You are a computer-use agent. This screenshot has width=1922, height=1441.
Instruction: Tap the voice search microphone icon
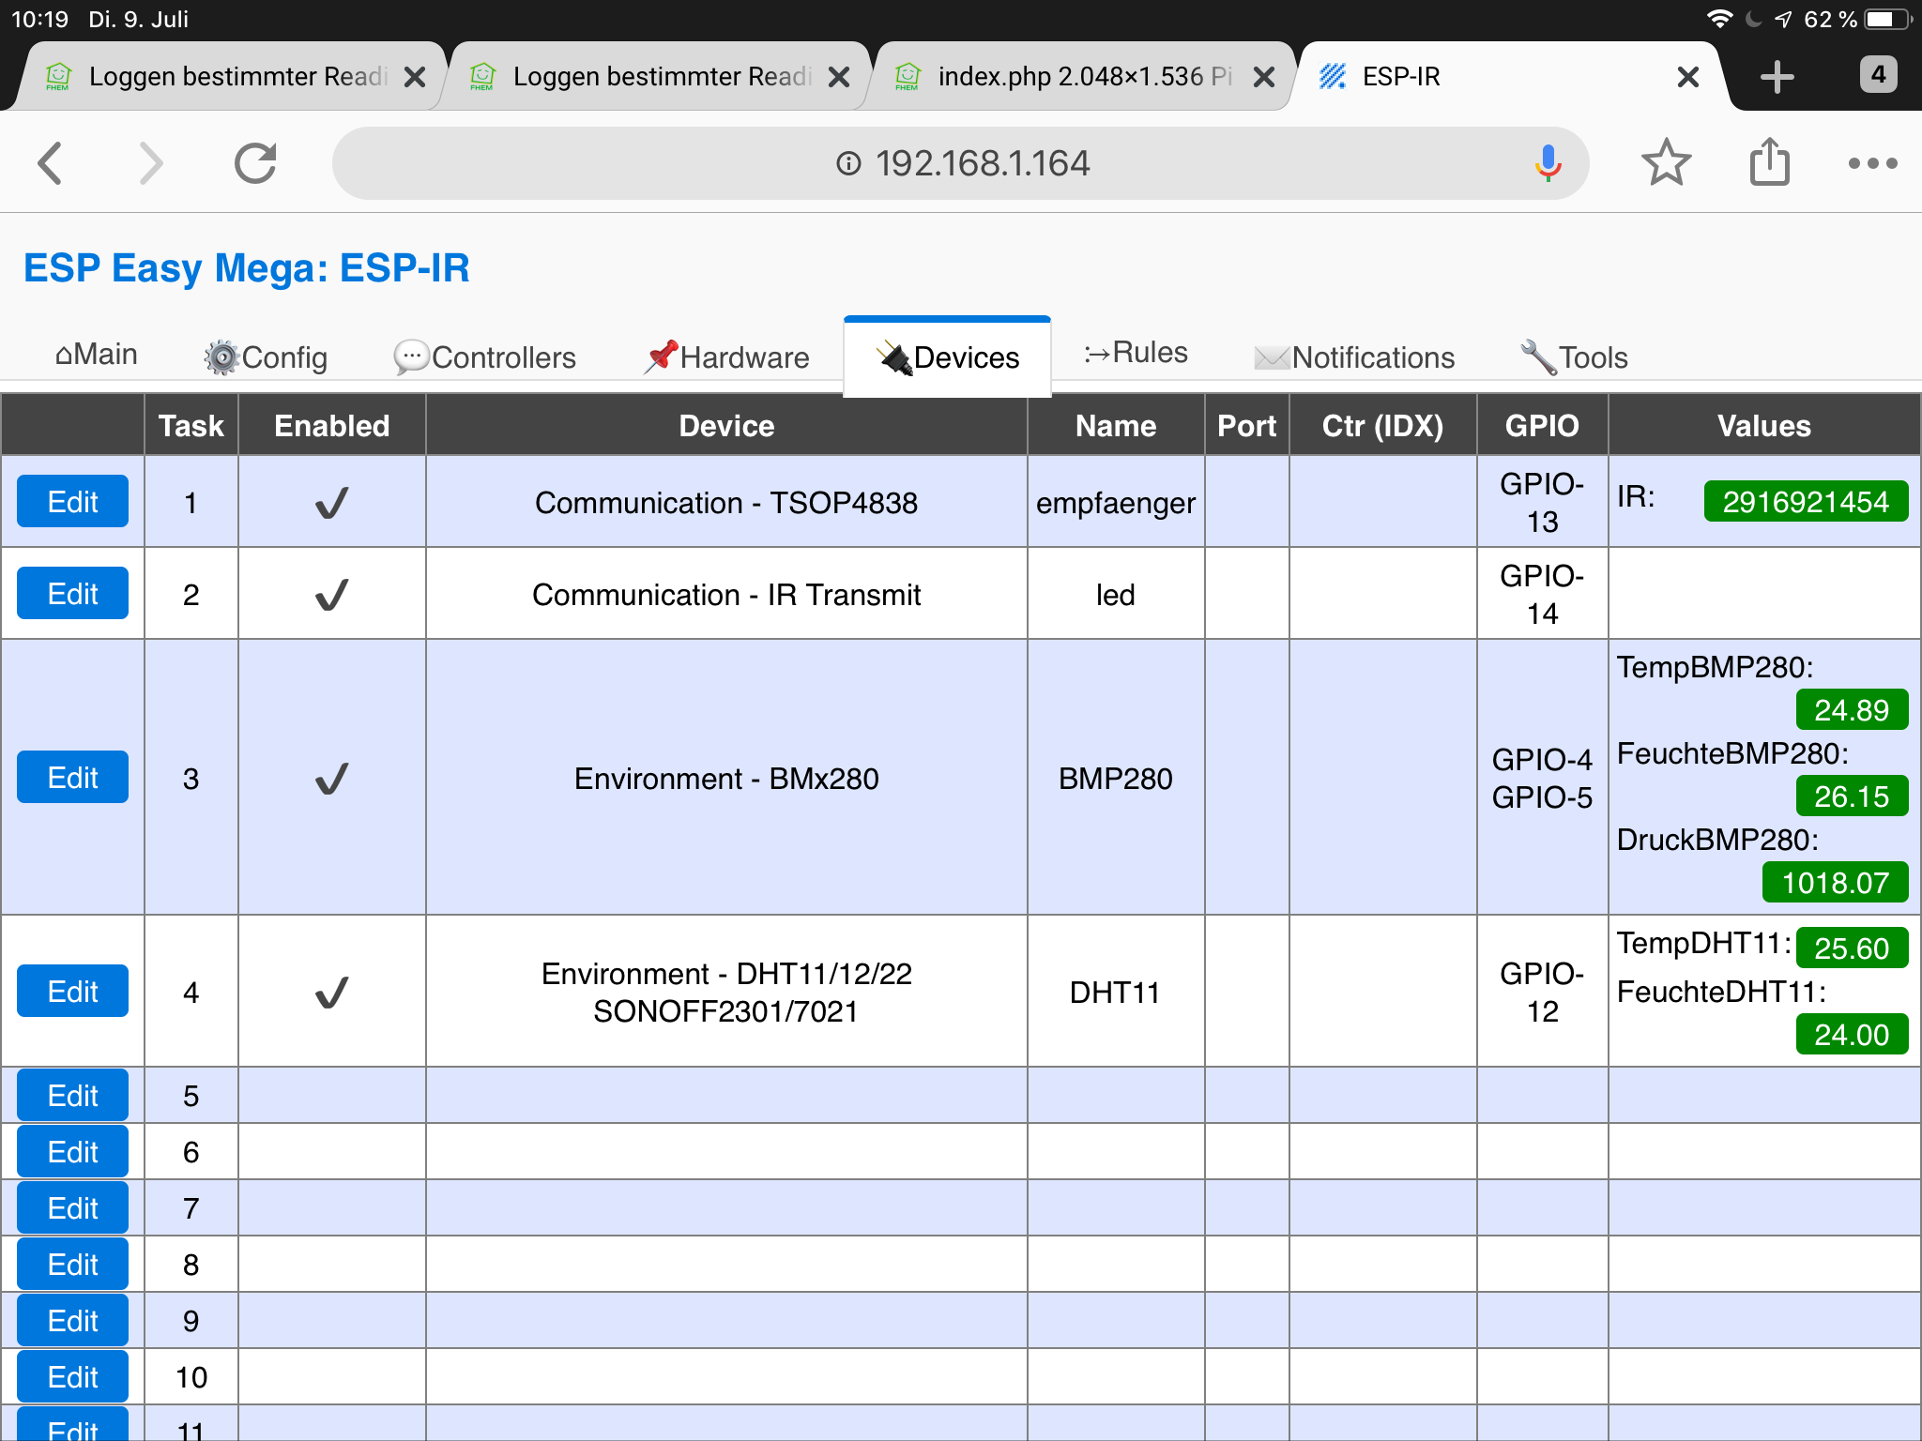1548,163
